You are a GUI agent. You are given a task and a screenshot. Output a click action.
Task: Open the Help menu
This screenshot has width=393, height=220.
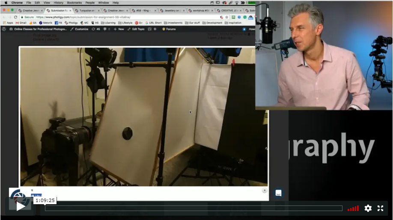click(116, 3)
